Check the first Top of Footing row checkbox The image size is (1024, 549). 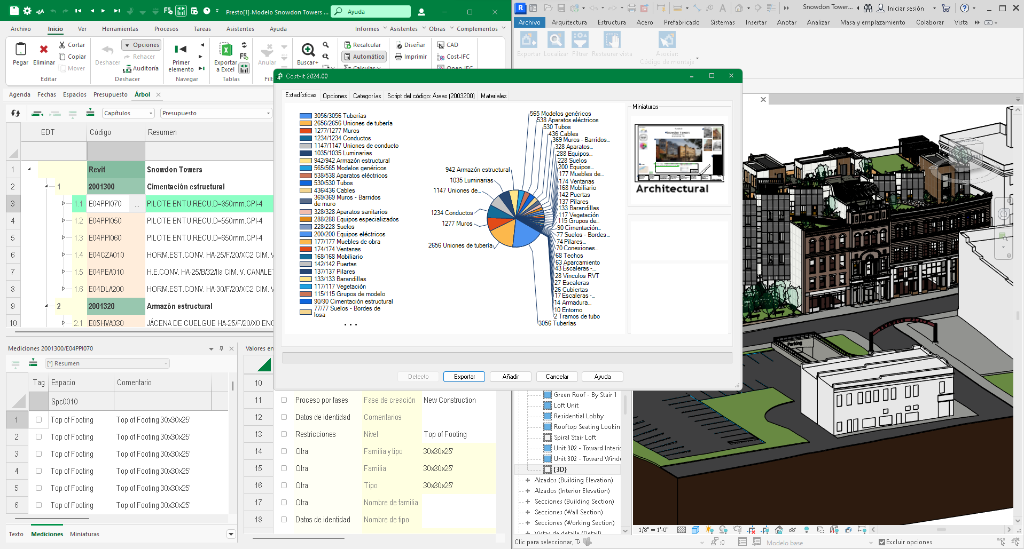pos(39,420)
